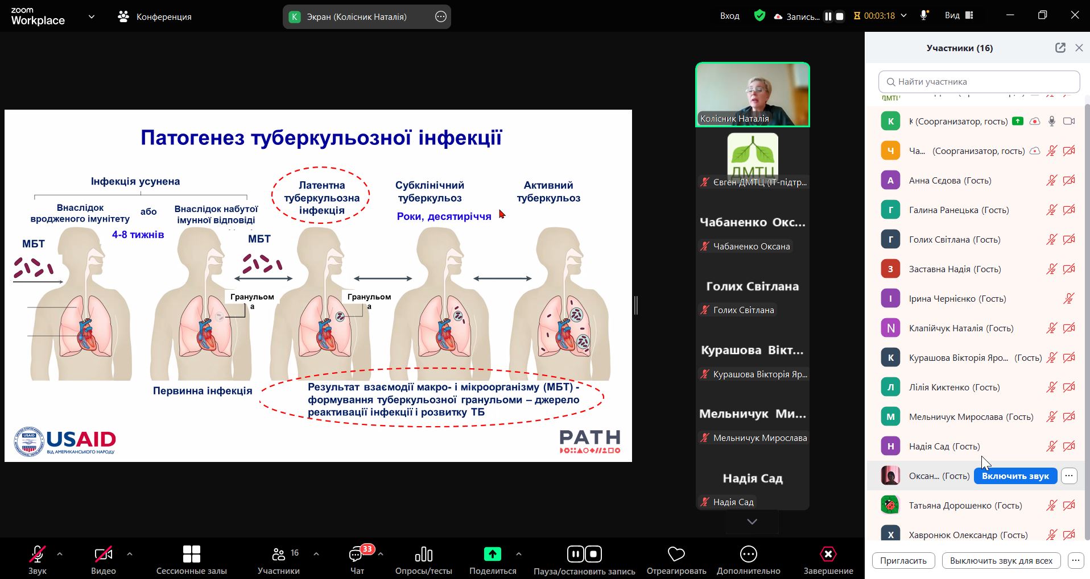The height and width of the screenshot is (579, 1090).
Task: Click the green encryption shield icon
Action: [x=759, y=16]
